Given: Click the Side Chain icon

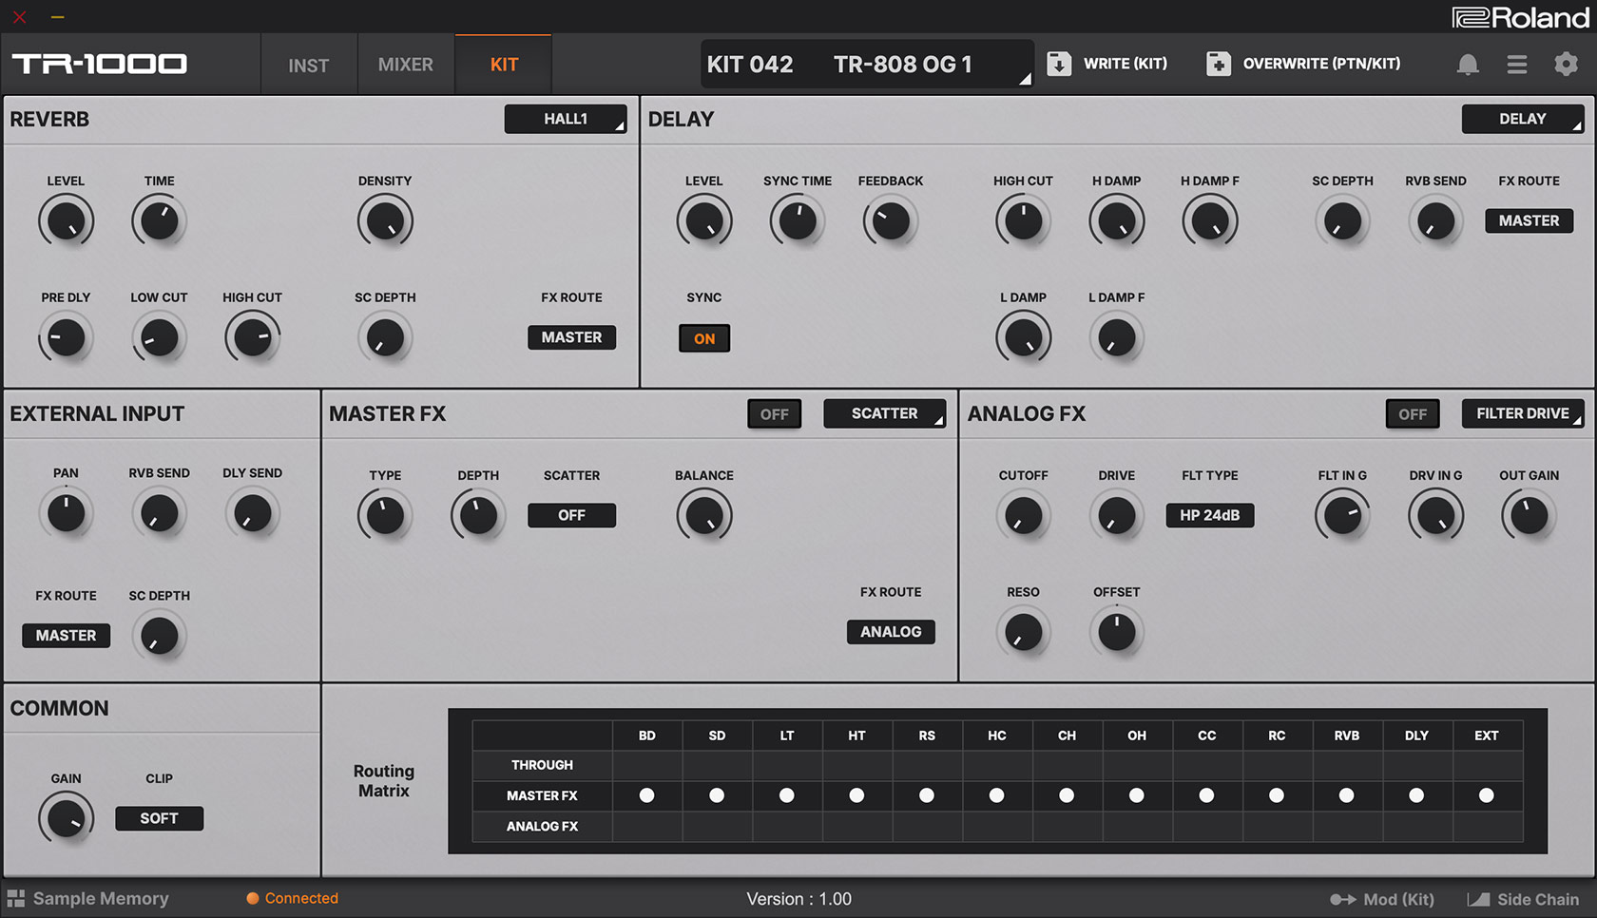Looking at the screenshot, I should tap(1478, 899).
